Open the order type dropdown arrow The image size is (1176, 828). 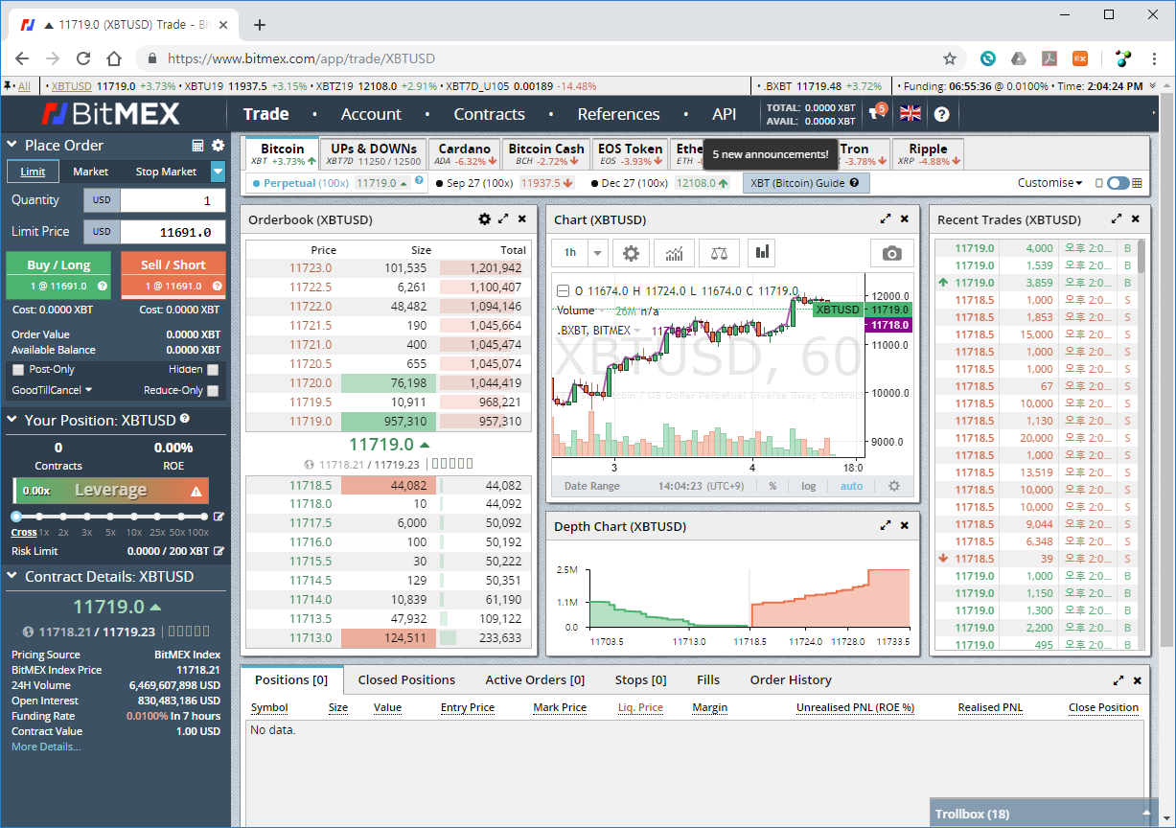click(x=219, y=172)
